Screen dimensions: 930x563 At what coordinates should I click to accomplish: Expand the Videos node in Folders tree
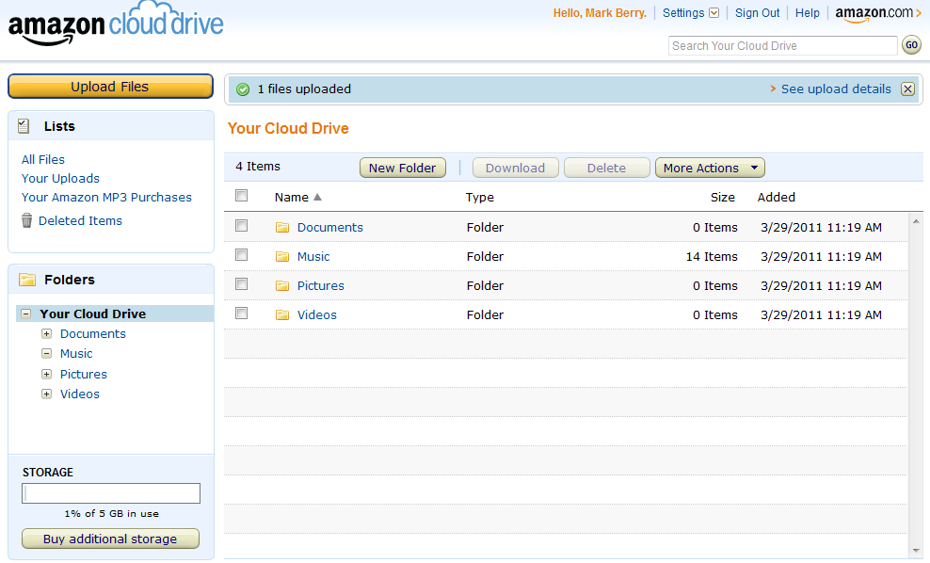(x=46, y=394)
